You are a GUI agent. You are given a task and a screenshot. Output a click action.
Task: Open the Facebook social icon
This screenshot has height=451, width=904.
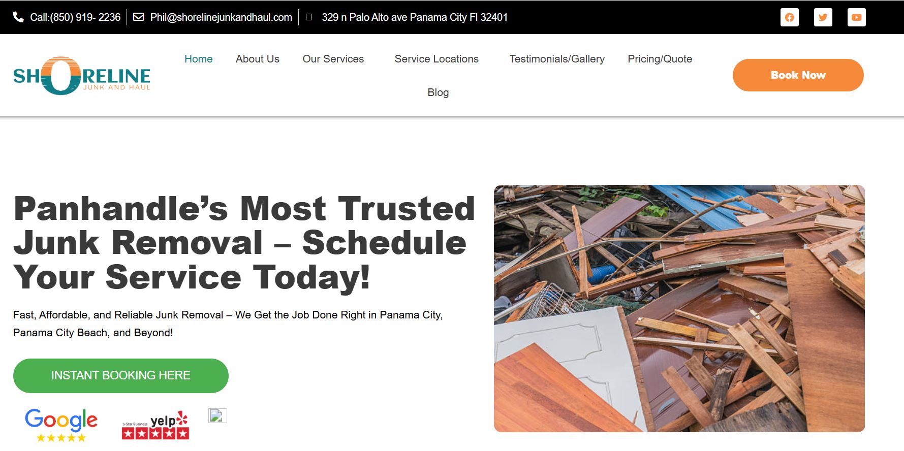789,17
